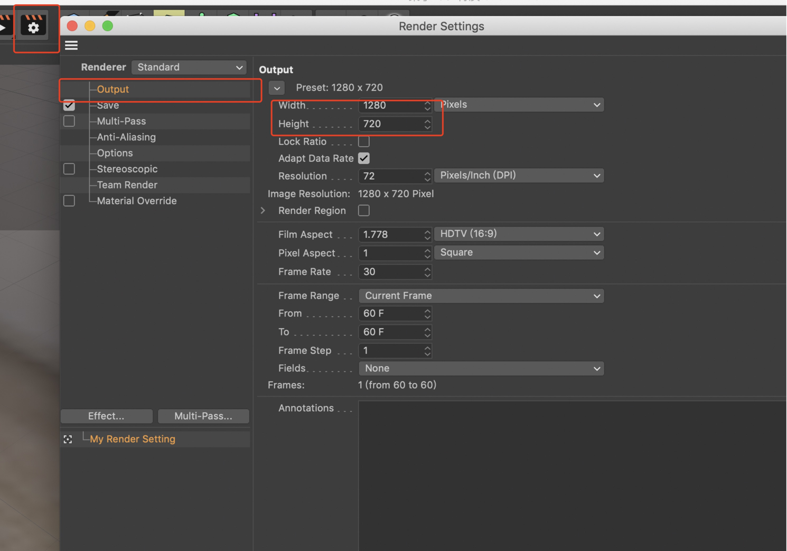
Task: Open the Edit Render Settings clapperboard icon
Action: click(33, 26)
